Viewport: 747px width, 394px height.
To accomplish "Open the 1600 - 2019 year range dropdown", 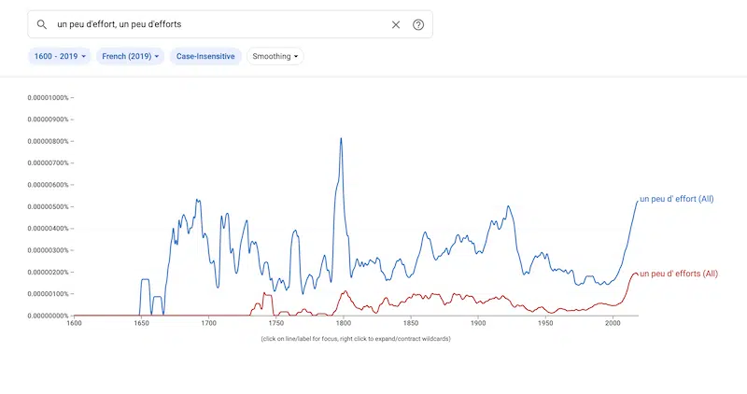I will pyautogui.click(x=60, y=57).
